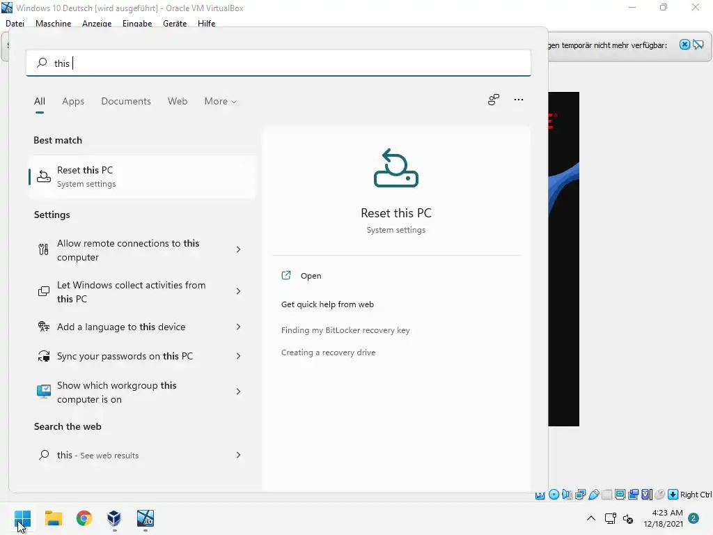
Task: Click the VirtualBox mouse integration status icon
Action: pos(660,494)
